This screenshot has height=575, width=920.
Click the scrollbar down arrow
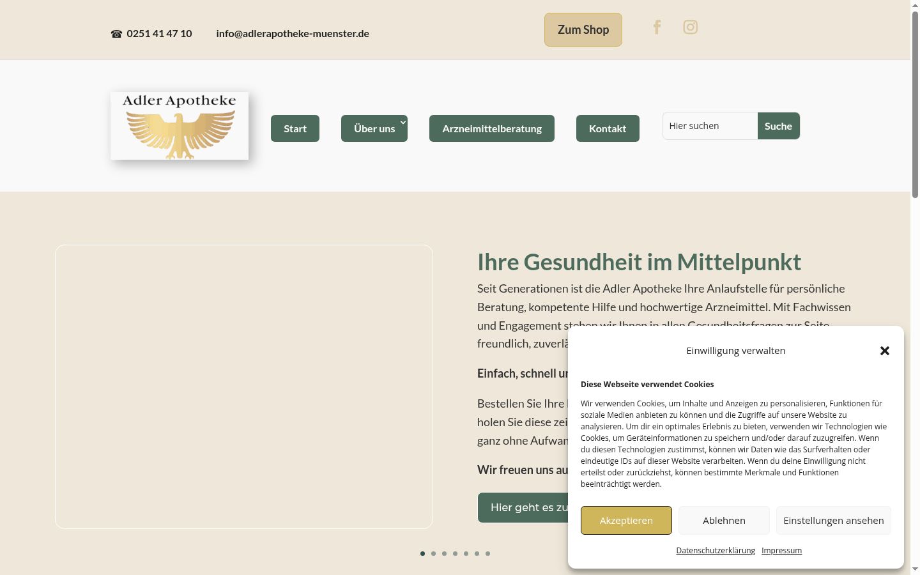click(x=915, y=569)
